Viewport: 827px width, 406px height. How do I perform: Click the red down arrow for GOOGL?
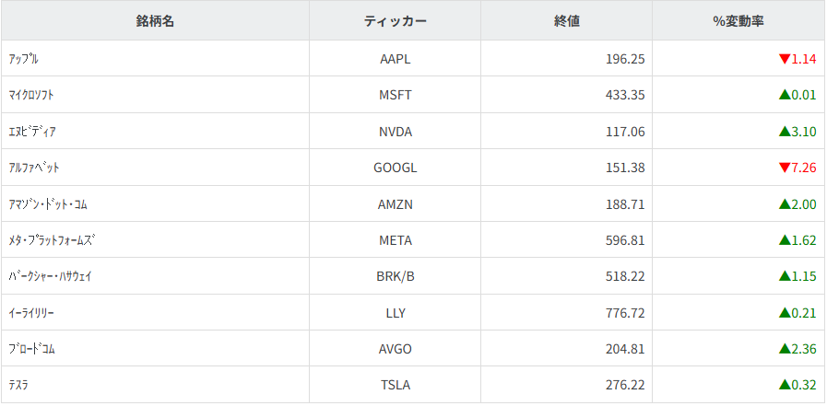(785, 168)
